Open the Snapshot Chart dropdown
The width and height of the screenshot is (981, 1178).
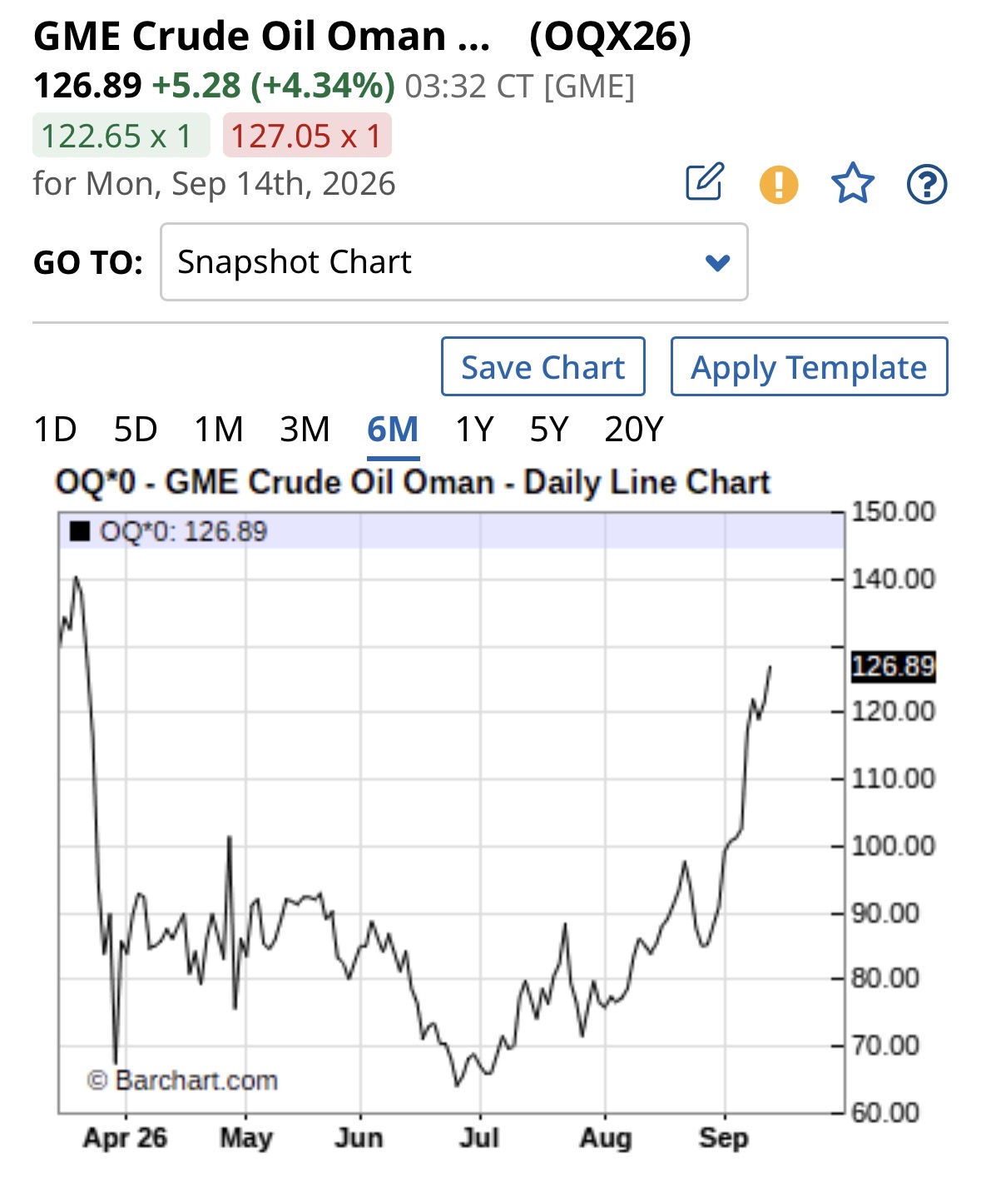[x=454, y=261]
